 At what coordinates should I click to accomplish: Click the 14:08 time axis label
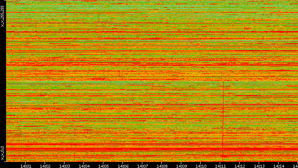tap(162, 166)
